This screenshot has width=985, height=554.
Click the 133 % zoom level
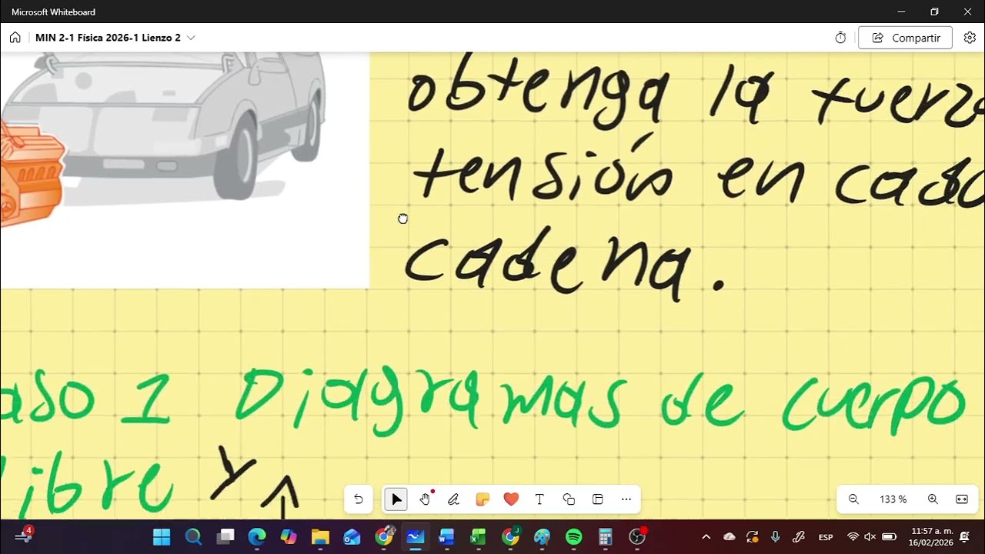pos(893,499)
